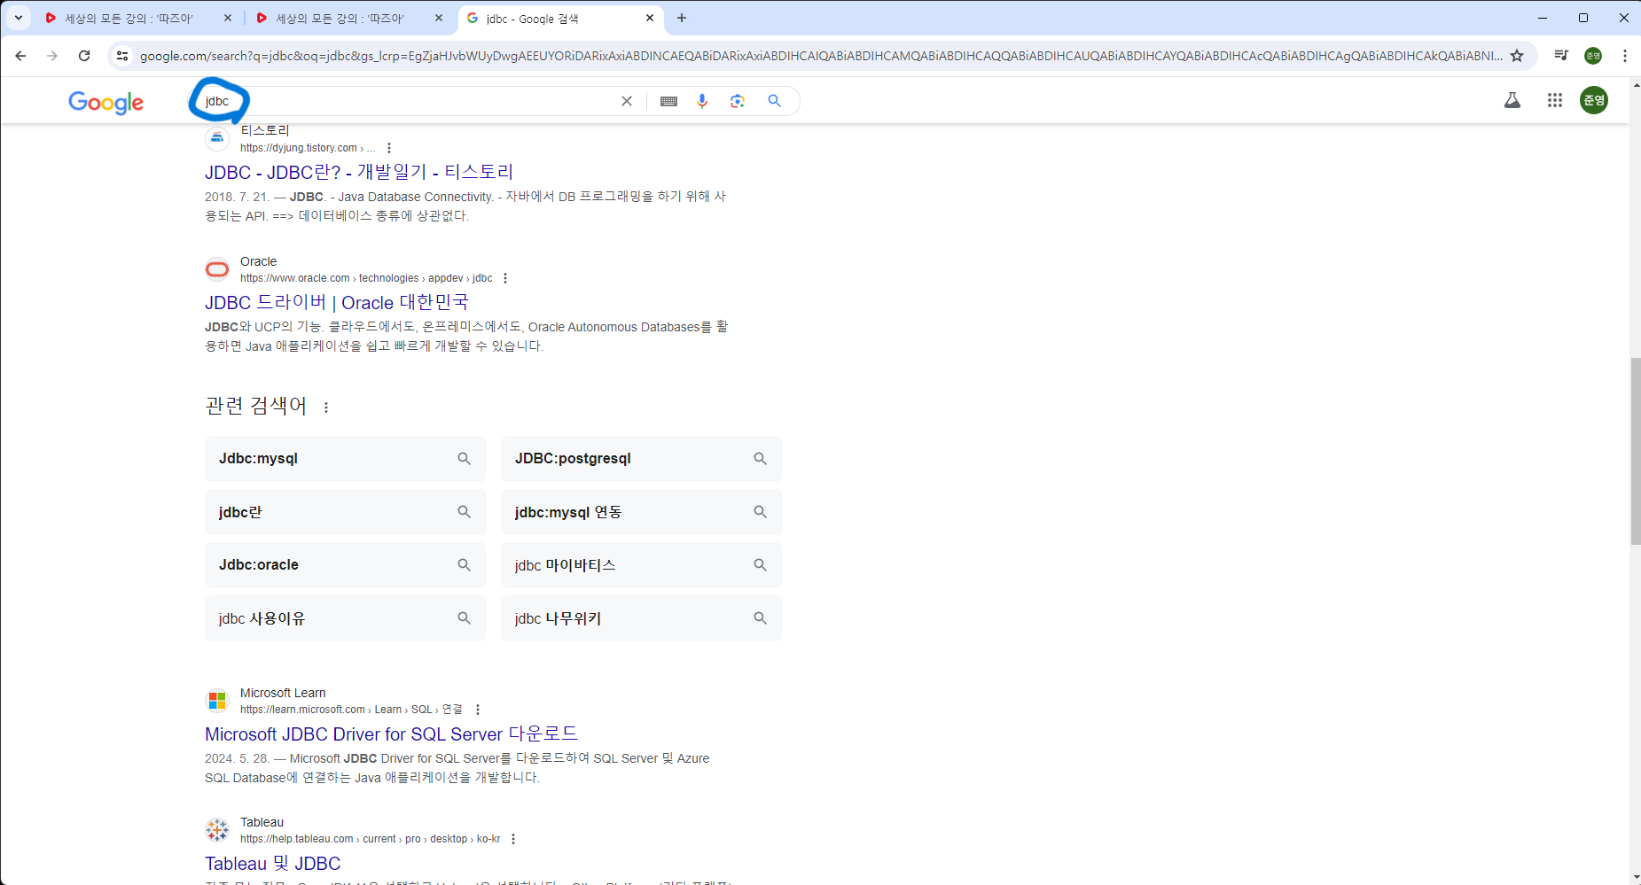The image size is (1641, 885).
Task: Open JDBC 드라이버 | Oracle 대한민국 link
Action: pyautogui.click(x=337, y=302)
